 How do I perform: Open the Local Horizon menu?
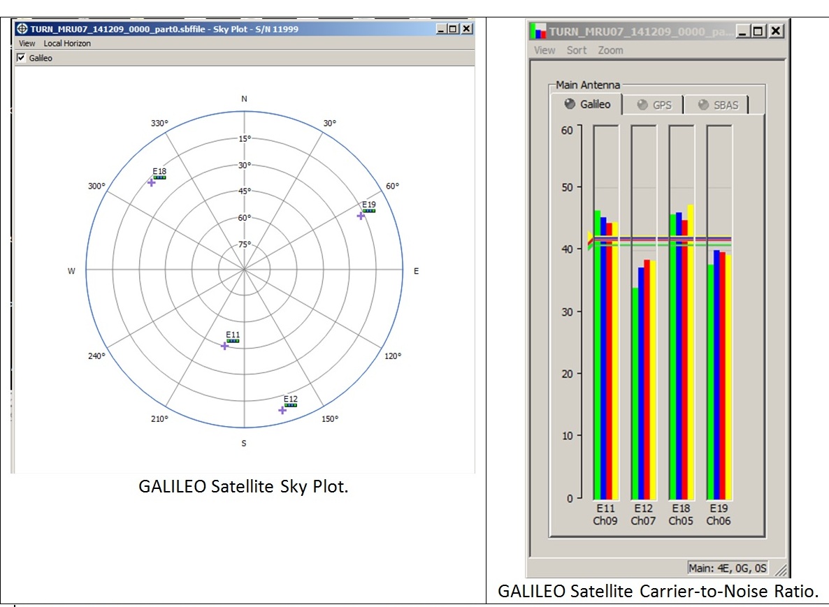pyautogui.click(x=67, y=43)
